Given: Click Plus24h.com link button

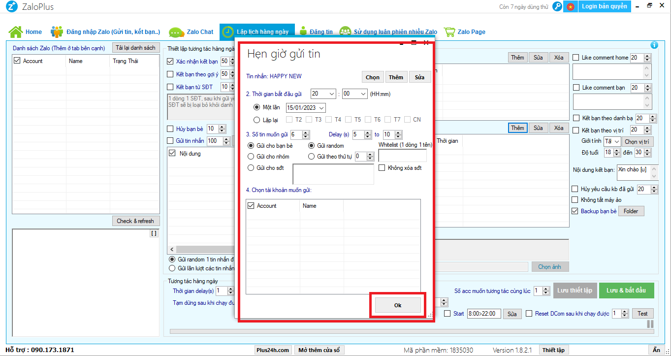Looking at the screenshot, I should tap(272, 350).
